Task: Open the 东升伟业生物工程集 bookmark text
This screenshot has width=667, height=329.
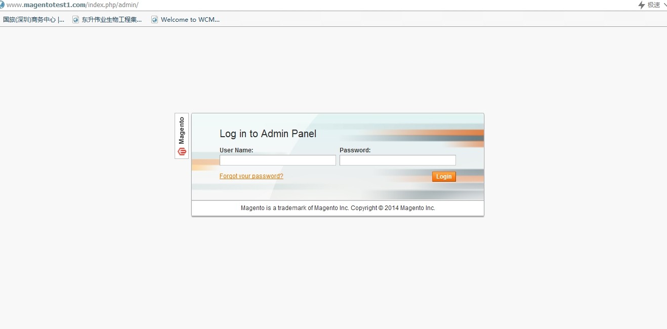Action: [x=112, y=20]
